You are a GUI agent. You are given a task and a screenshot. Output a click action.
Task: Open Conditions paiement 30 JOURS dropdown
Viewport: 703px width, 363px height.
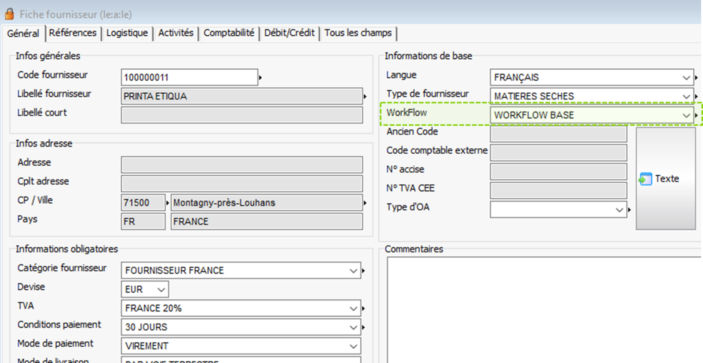click(x=353, y=327)
